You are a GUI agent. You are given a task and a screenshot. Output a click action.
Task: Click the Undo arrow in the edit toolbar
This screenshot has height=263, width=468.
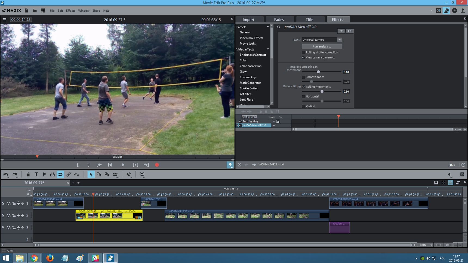(6, 174)
